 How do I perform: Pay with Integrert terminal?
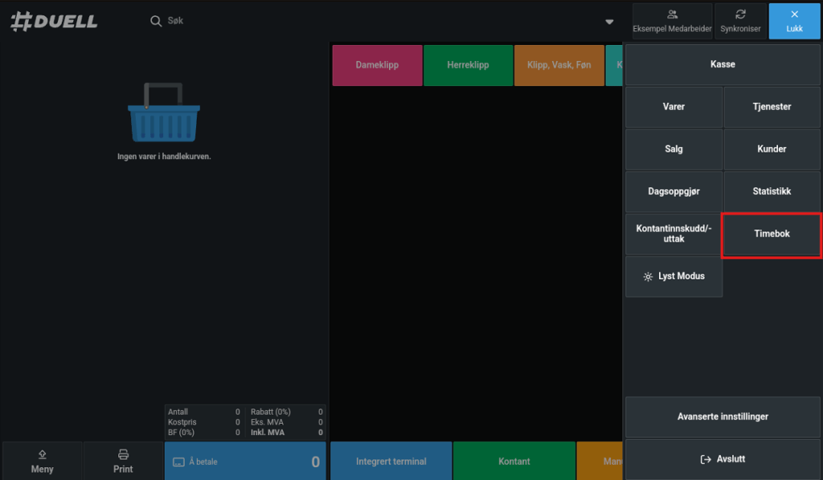(391, 462)
